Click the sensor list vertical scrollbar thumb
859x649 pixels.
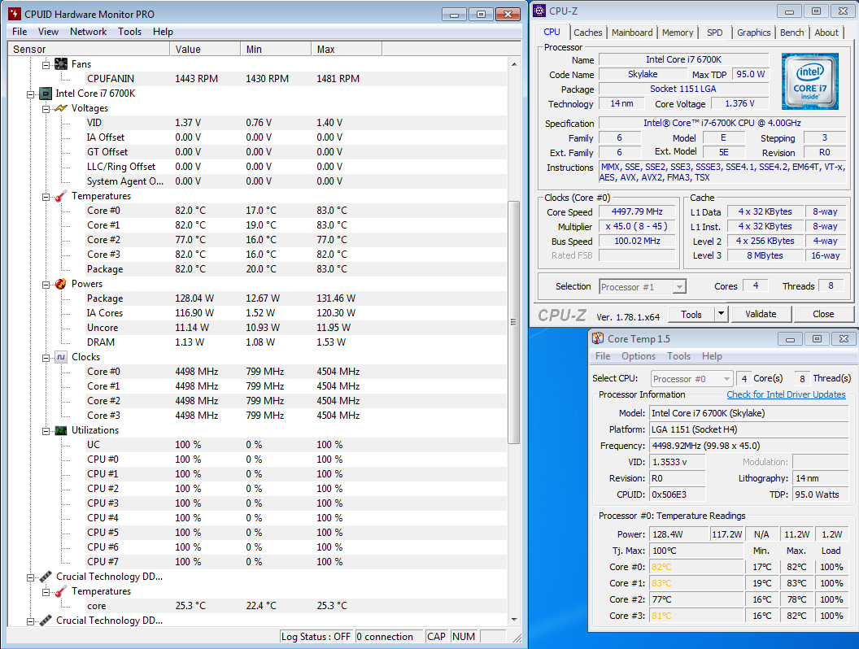click(x=513, y=322)
